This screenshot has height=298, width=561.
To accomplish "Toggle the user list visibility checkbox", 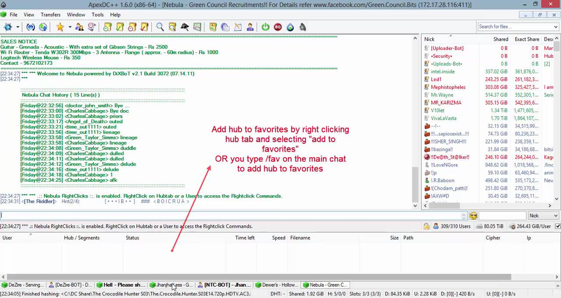I will point(557,226).
